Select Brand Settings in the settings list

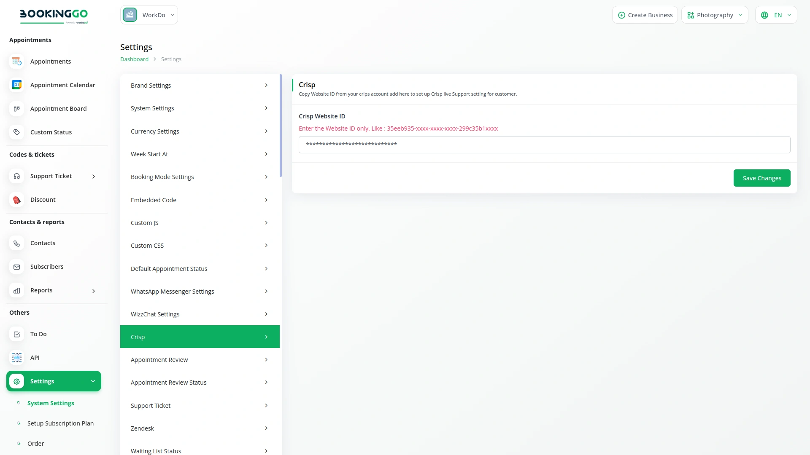(x=200, y=86)
